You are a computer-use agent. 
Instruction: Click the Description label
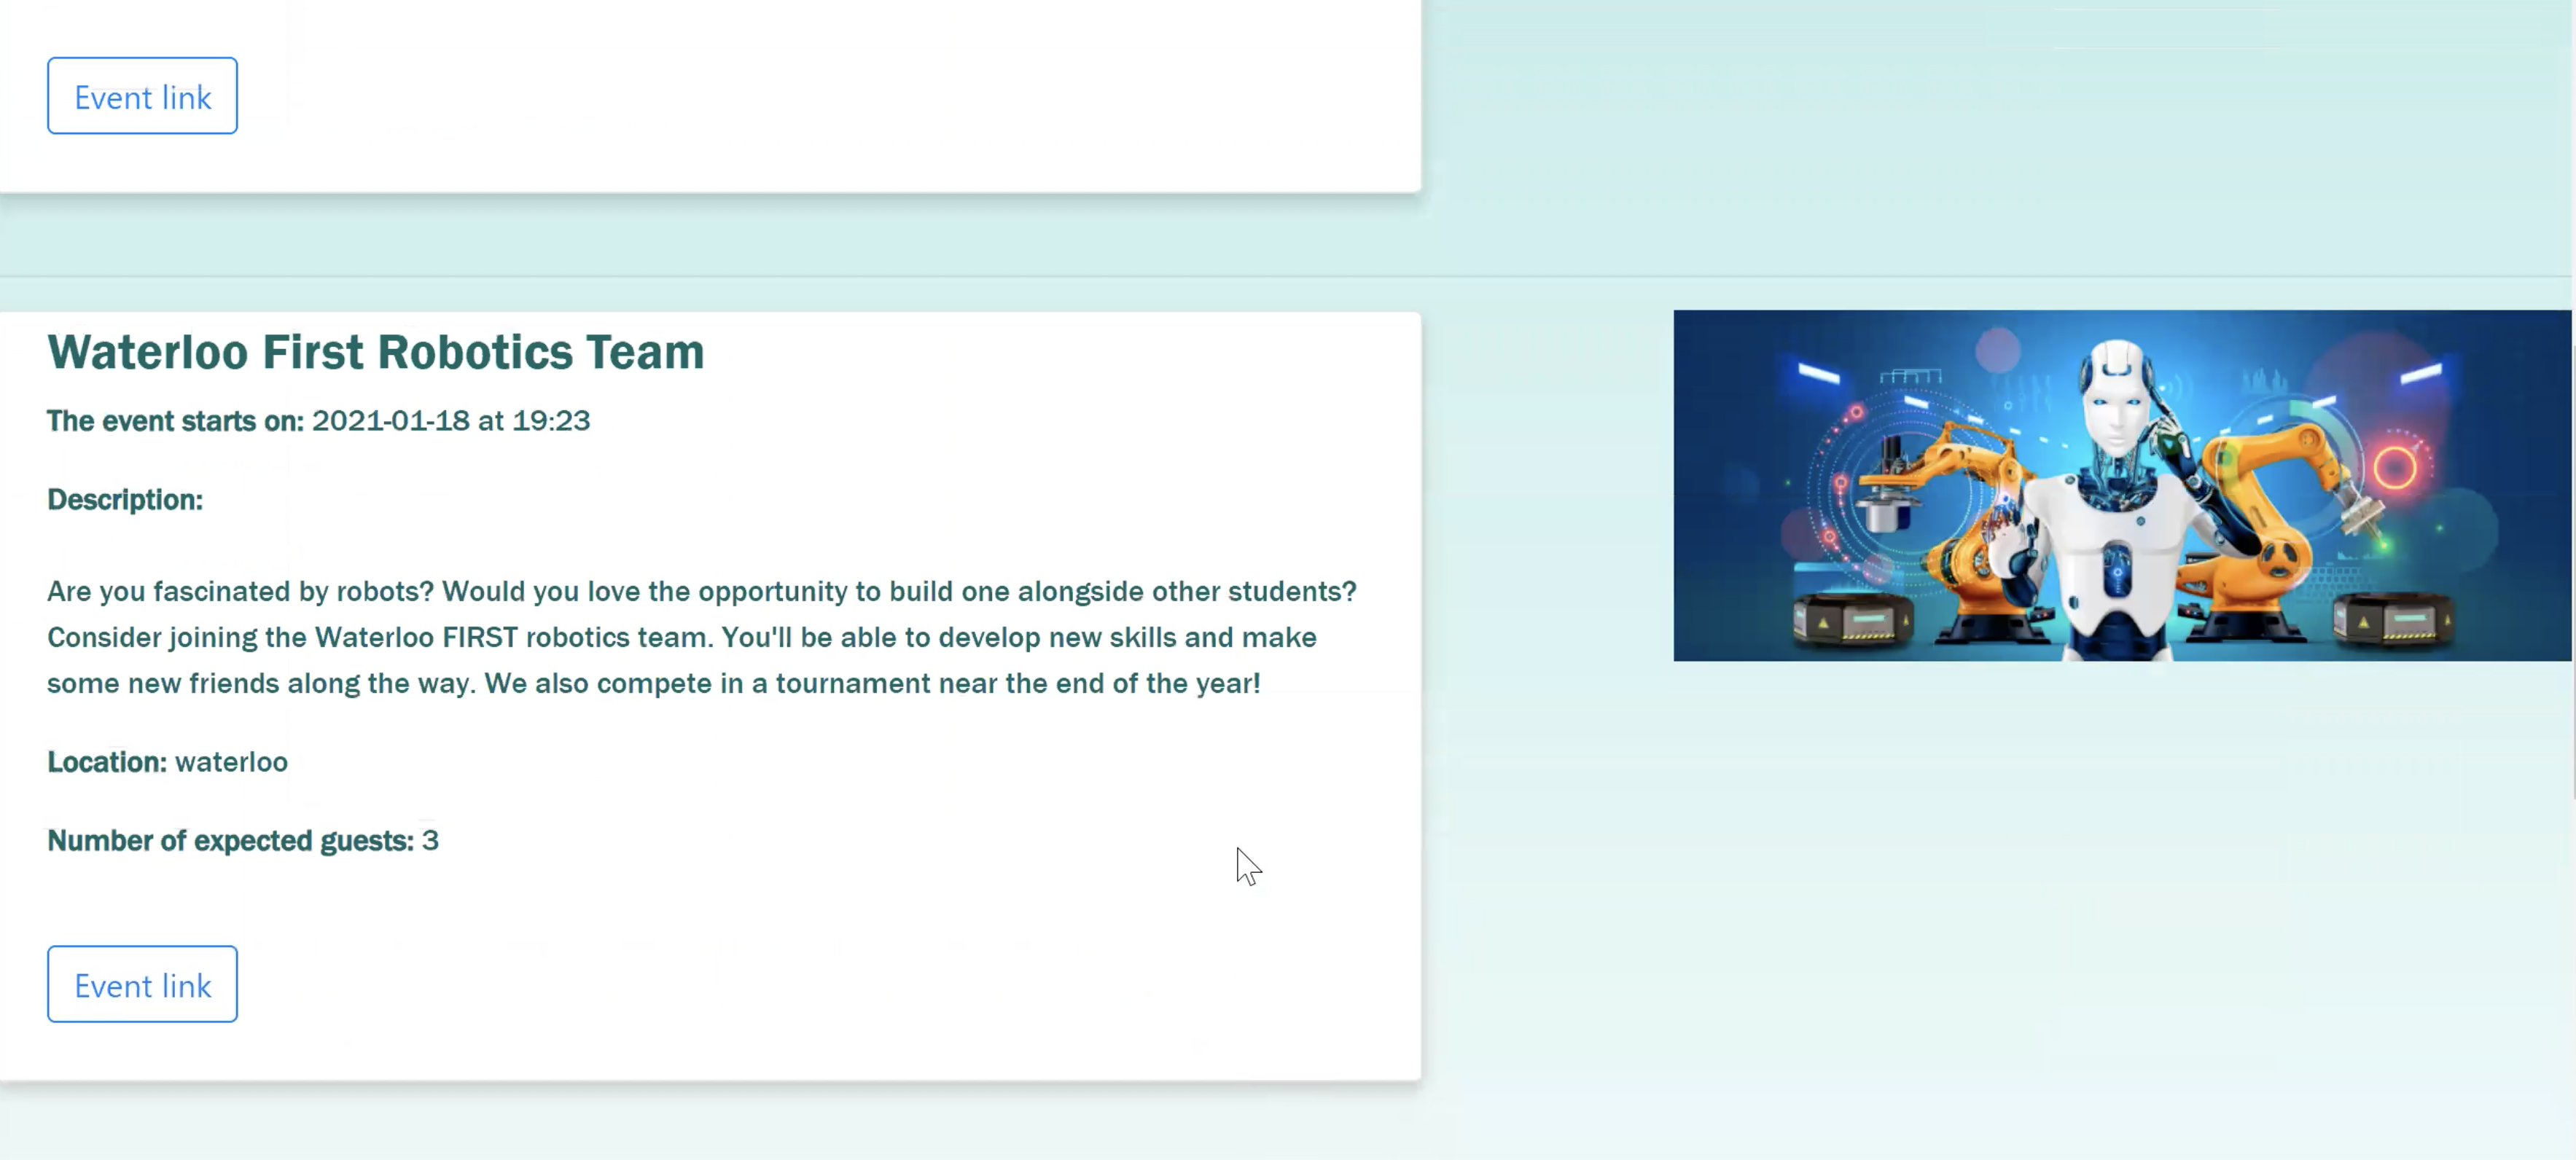coord(125,500)
